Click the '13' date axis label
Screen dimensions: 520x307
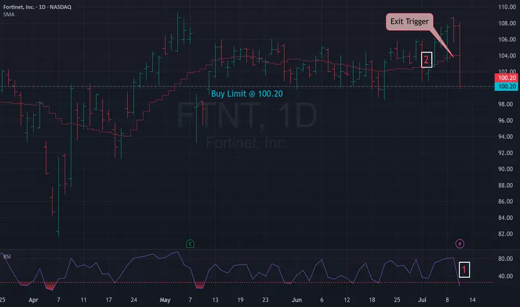click(215, 300)
